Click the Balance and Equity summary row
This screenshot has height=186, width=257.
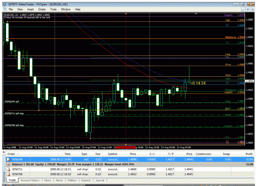point(130,164)
